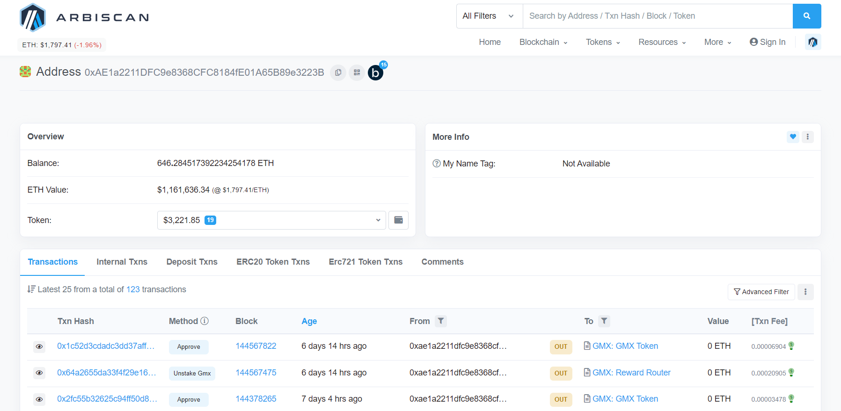Click the Arbitrum network icon beside Sign In
This screenshot has width=841, height=411.
[x=813, y=42]
